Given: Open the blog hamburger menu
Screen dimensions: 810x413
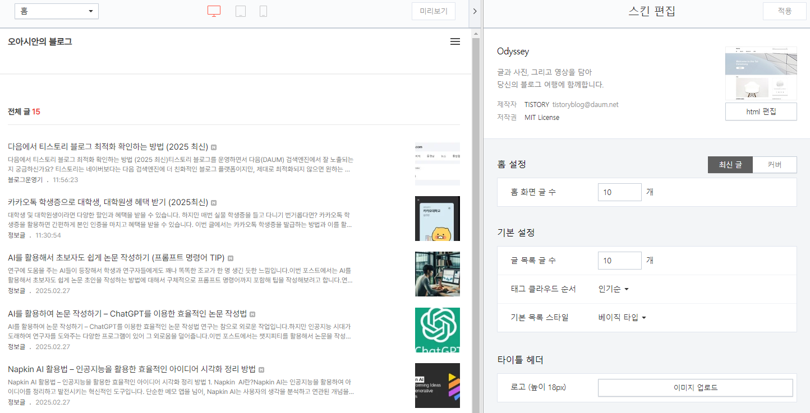Looking at the screenshot, I should click(455, 41).
